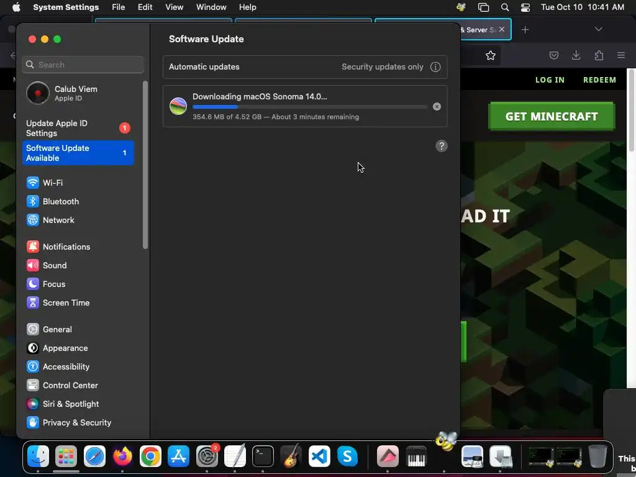Open the piano keyboard app in Dock
The width and height of the screenshot is (636, 477).
point(416,456)
